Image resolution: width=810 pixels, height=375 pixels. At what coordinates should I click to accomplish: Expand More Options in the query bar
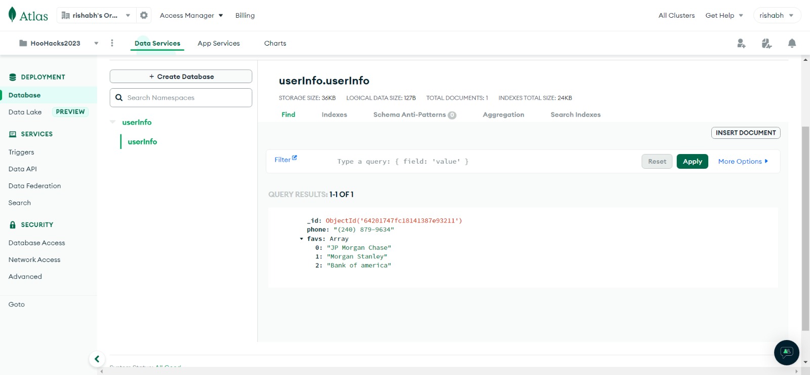pos(743,161)
